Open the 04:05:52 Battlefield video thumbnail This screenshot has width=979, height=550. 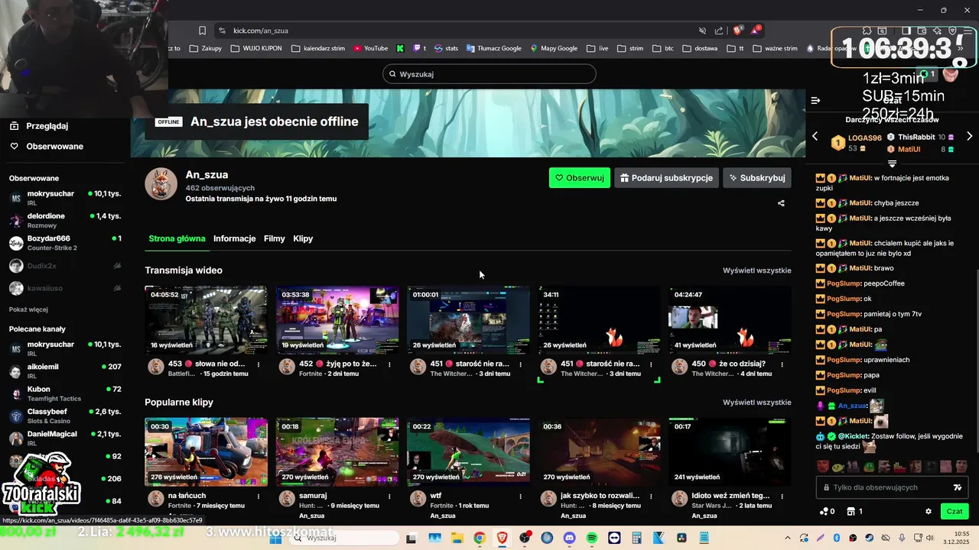(206, 321)
